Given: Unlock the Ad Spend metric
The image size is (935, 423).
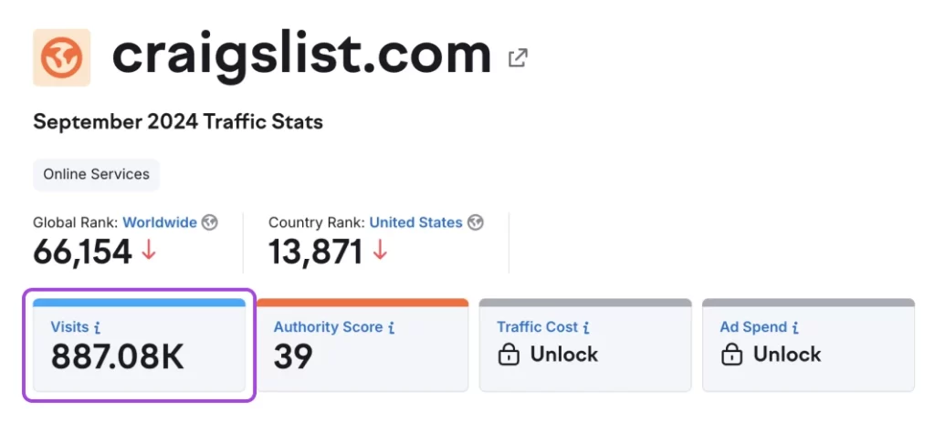Looking at the screenshot, I should click(x=786, y=355).
